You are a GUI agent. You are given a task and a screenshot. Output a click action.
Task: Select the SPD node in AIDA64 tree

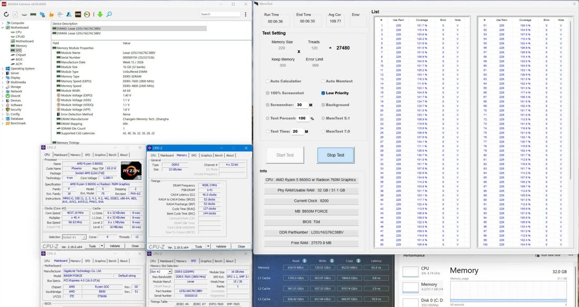click(x=18, y=50)
